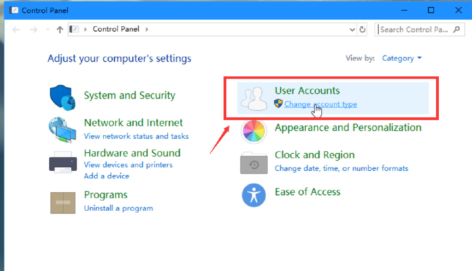This screenshot has height=271, width=472.
Task: Expand the address bar history dropdown
Action: [x=353, y=29]
